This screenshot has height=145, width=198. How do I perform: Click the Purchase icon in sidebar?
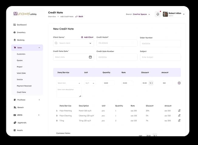click(x=15, y=100)
